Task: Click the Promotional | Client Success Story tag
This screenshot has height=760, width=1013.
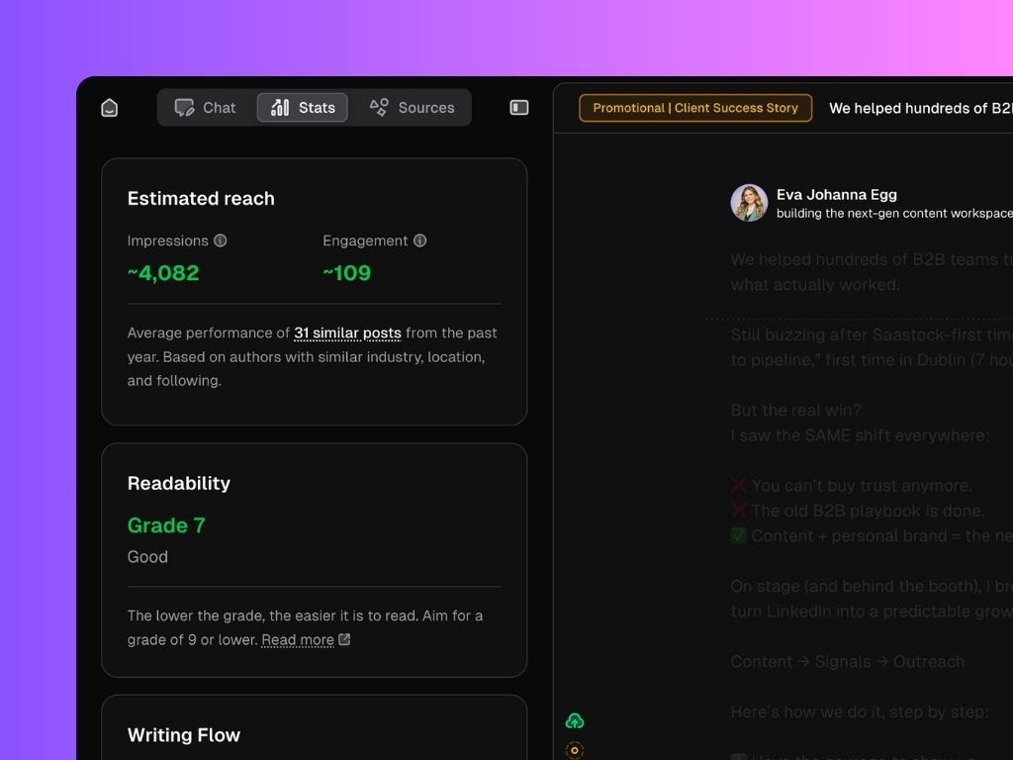Action: [695, 108]
